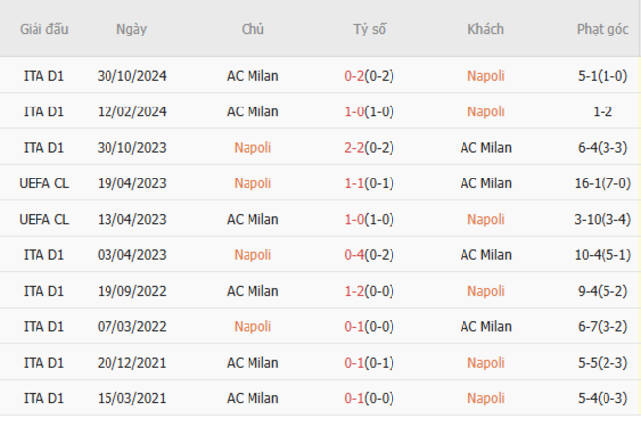
Task: Select the 'Tỷ số' column header
Action: (x=370, y=29)
